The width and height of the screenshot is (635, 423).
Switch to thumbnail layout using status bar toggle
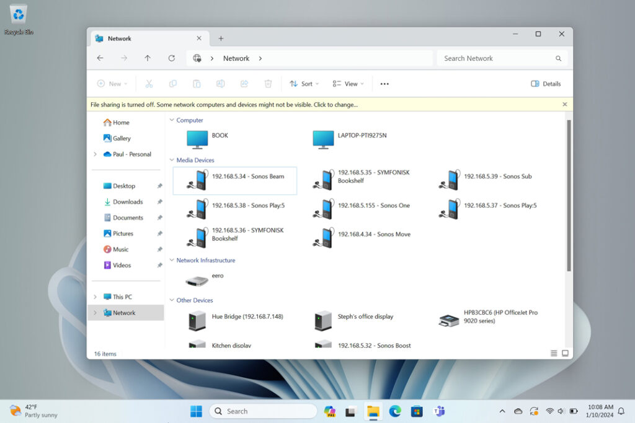point(564,352)
